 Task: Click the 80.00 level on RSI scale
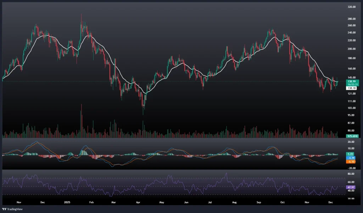(x=351, y=174)
